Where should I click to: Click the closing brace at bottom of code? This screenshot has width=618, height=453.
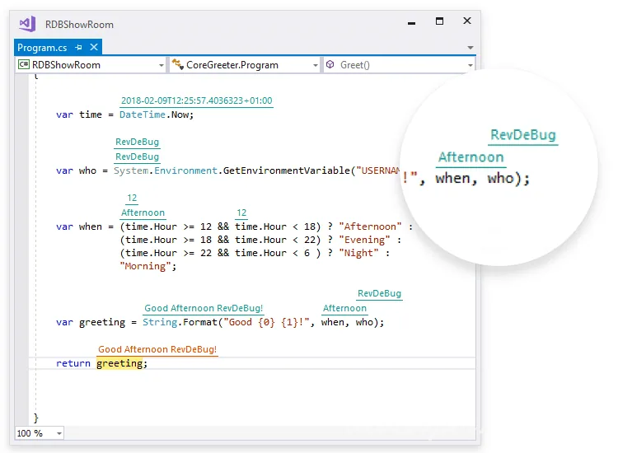[x=36, y=418]
